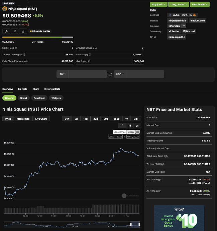Switch chart scale to Logarithmic
Viewport: 217px width, 231px height.
click(x=119, y=132)
